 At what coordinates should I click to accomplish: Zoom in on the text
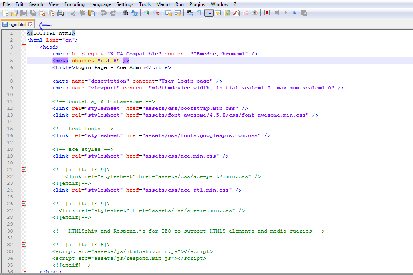[146, 13]
